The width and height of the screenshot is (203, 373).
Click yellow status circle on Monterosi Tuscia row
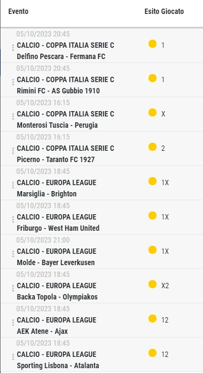pyautogui.click(x=153, y=113)
